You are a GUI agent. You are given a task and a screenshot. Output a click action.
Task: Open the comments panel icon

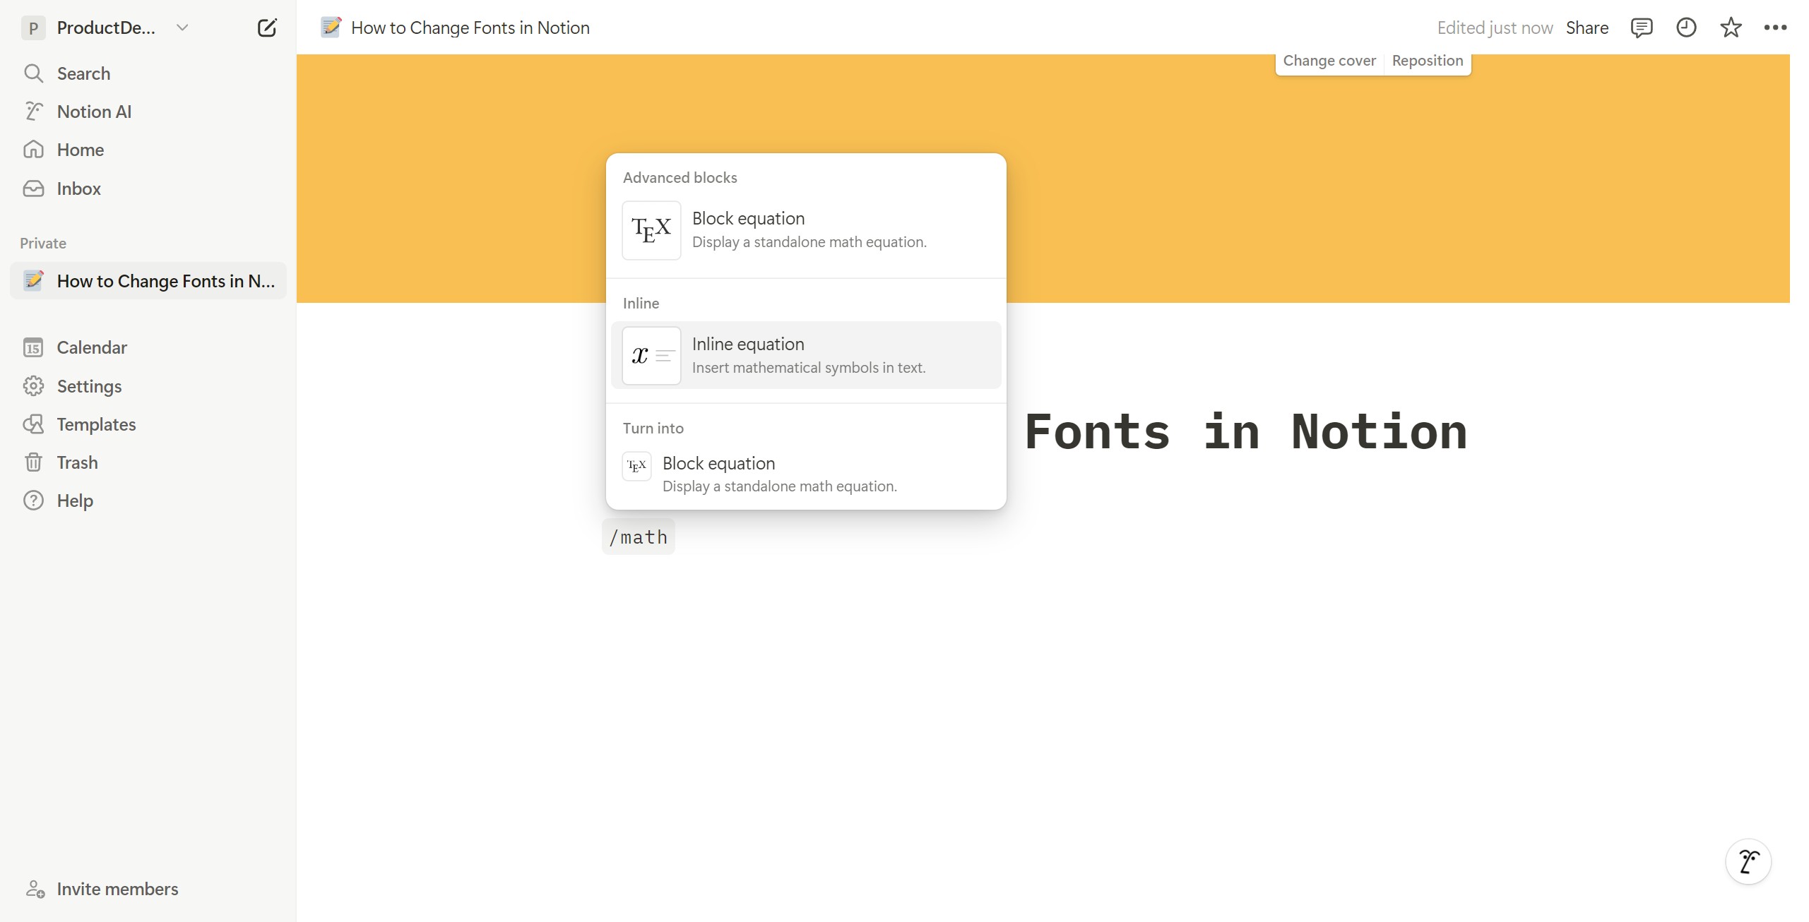pos(1642,28)
